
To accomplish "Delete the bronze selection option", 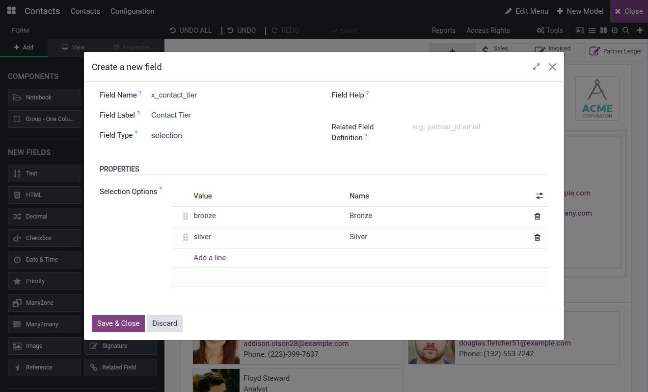I will (x=537, y=216).
